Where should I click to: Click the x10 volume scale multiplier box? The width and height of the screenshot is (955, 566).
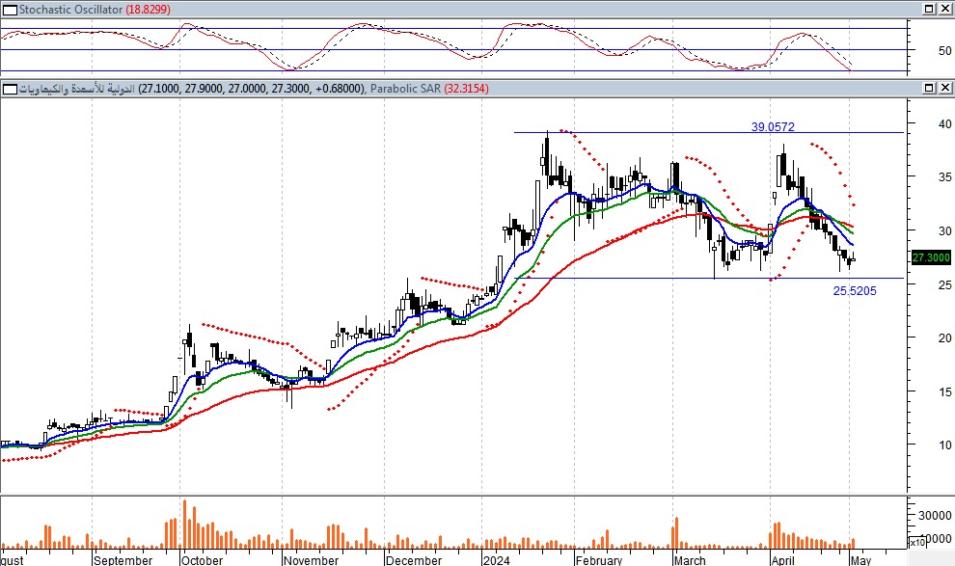point(919,542)
